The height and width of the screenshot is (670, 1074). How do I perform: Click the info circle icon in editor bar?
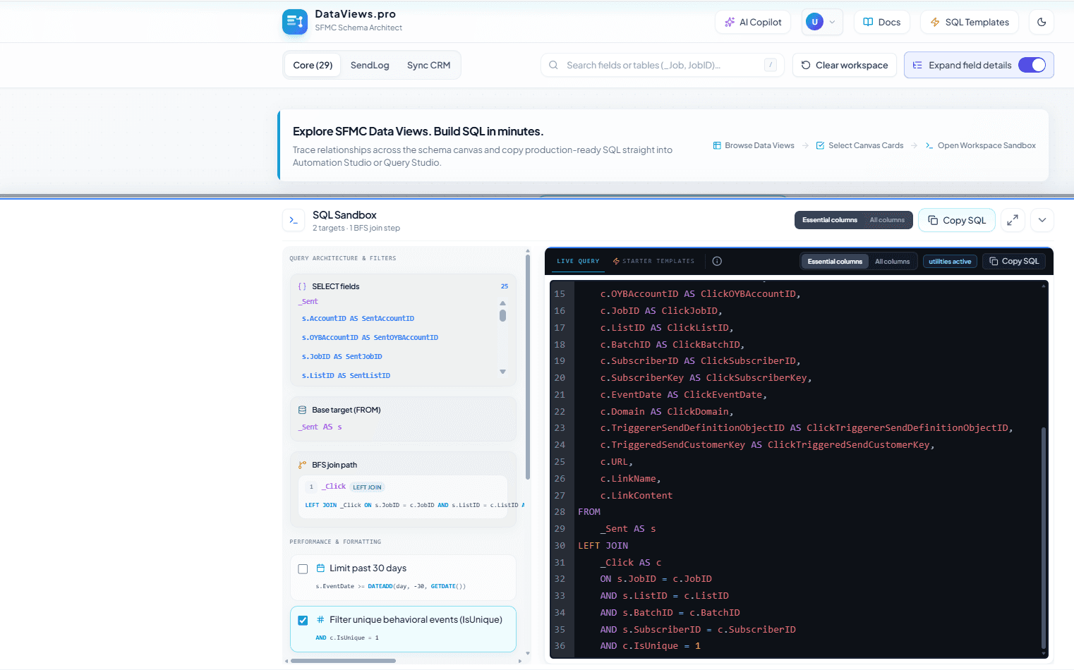tap(717, 261)
